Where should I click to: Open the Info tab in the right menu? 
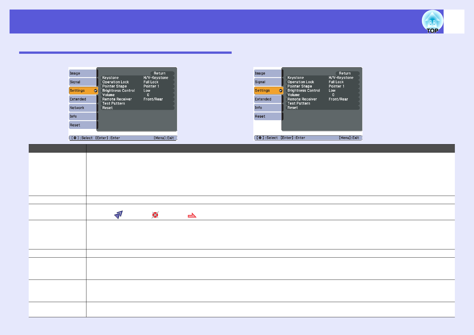(x=268, y=108)
